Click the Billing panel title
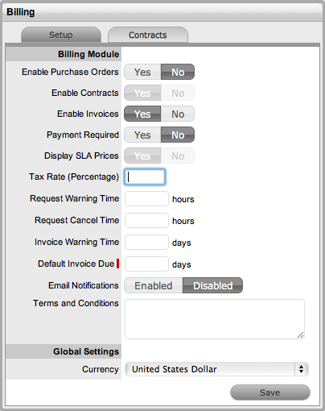325x411 pixels. 21,12
